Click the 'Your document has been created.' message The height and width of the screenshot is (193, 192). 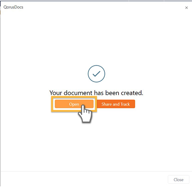point(96,93)
